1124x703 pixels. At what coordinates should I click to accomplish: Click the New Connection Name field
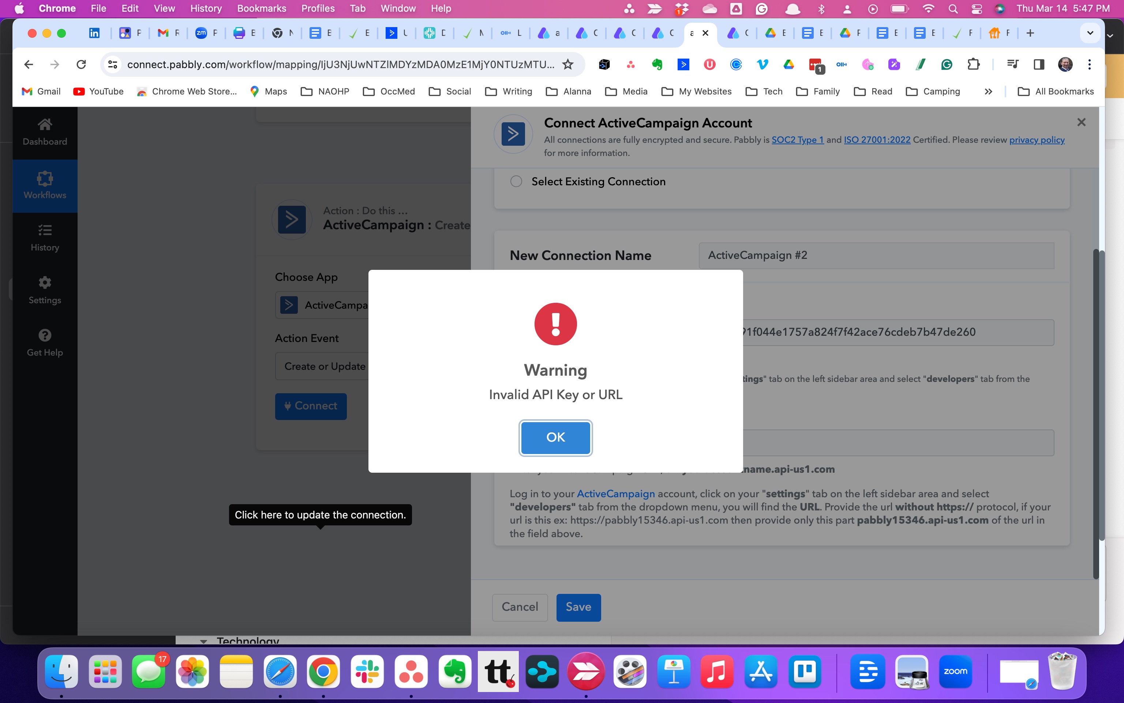(x=876, y=256)
